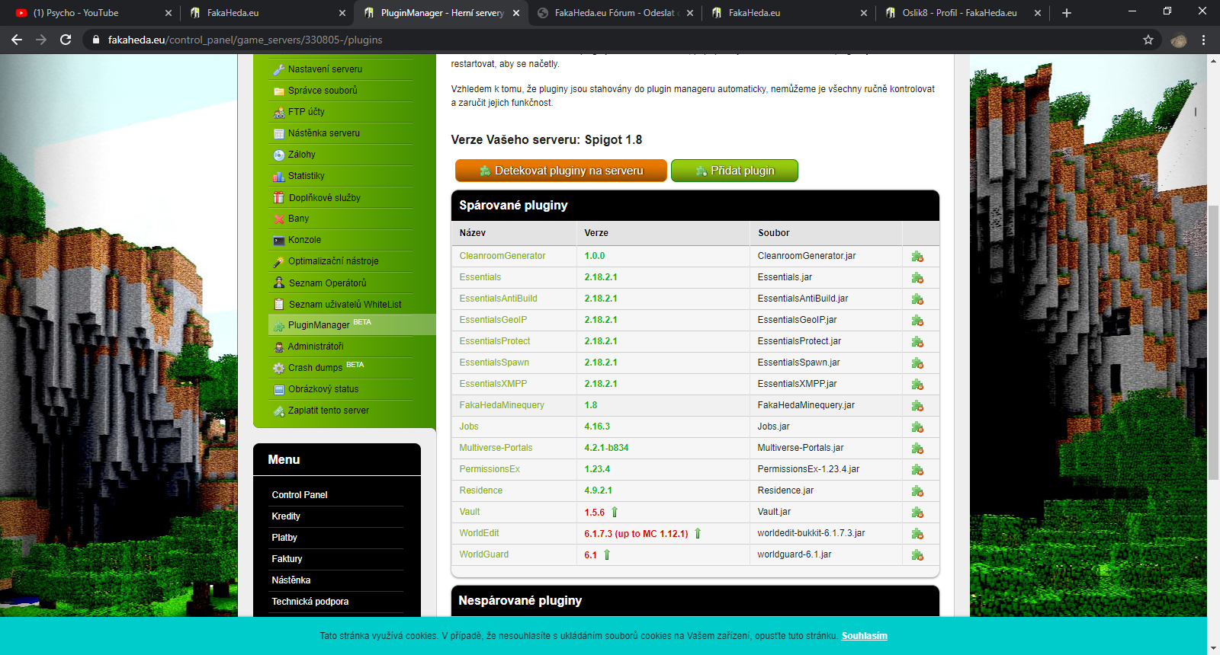Click plugin action icon for Essentials.jar row
Screen dimensions: 1220x655
point(917,278)
